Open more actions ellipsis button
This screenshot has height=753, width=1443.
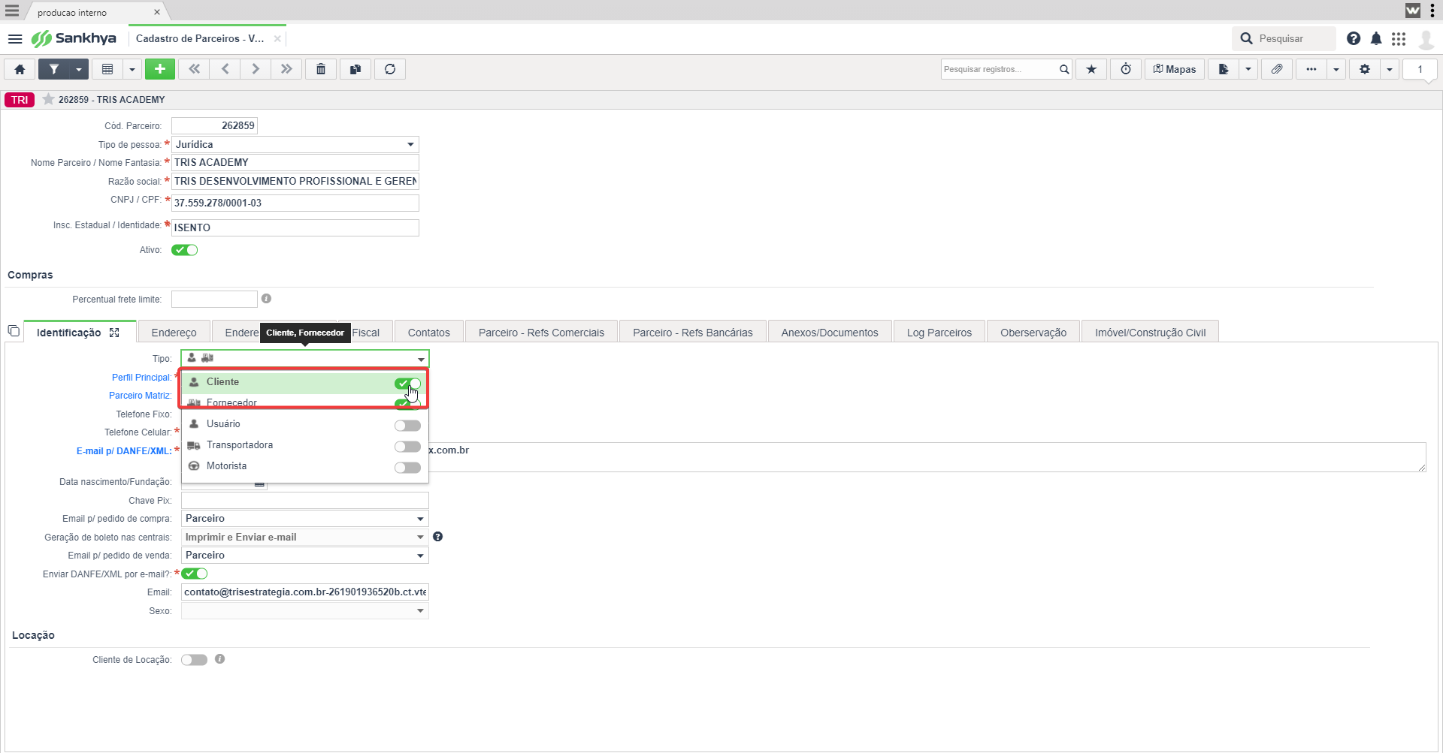click(1311, 69)
